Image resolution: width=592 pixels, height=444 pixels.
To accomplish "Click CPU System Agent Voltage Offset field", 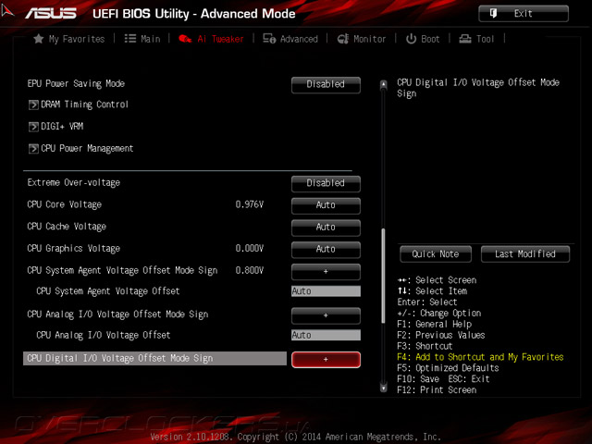I will pos(326,291).
